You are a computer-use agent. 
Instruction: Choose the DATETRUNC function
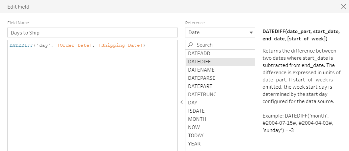202,94
